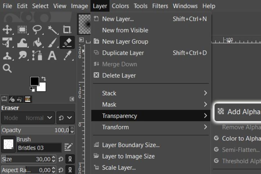The height and width of the screenshot is (174, 261).
Task: Open the Tool Options tab
Action: tap(4, 99)
